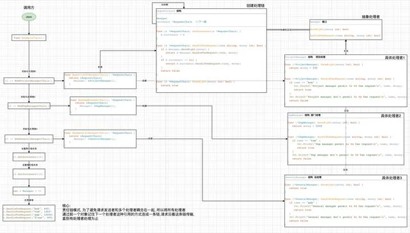Click the func ExampleChain() box

tap(29, 38)
